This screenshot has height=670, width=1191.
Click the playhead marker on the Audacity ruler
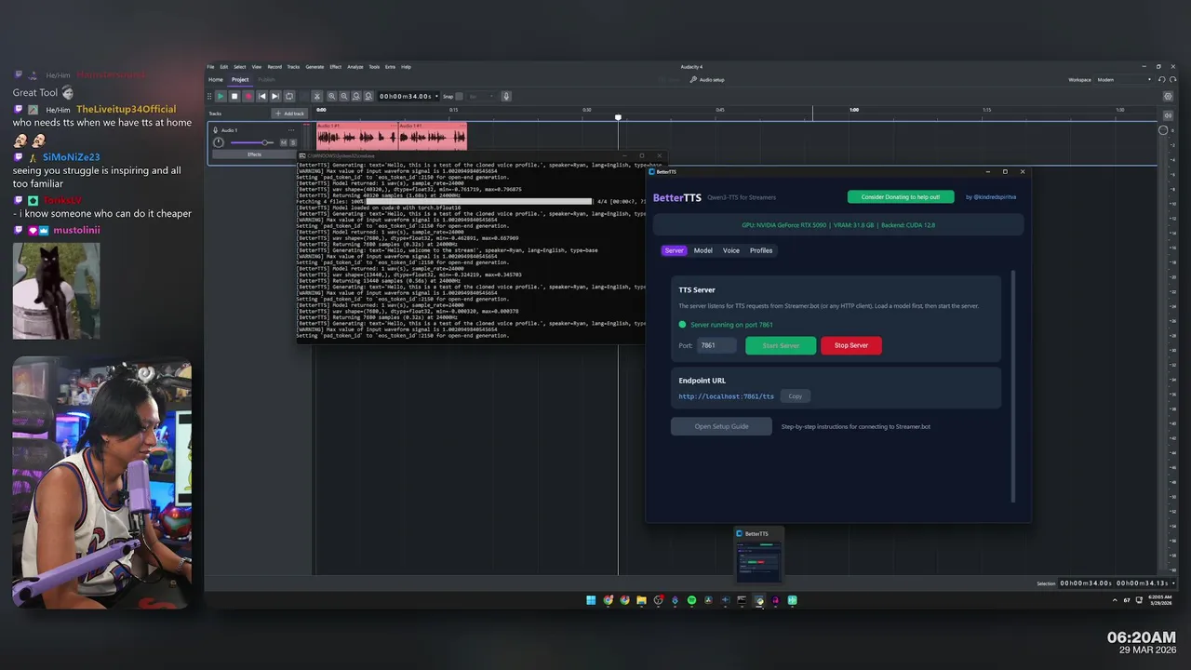[618, 117]
